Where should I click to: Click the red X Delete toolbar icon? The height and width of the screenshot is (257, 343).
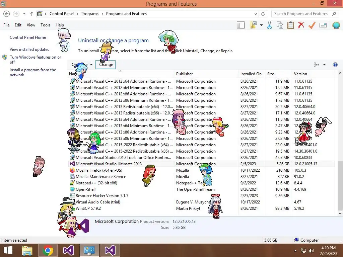pos(301,25)
